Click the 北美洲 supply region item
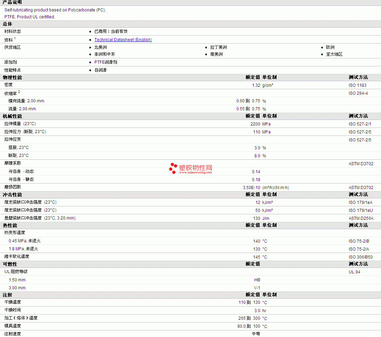This screenshot has width=381, height=337. (x=101, y=47)
